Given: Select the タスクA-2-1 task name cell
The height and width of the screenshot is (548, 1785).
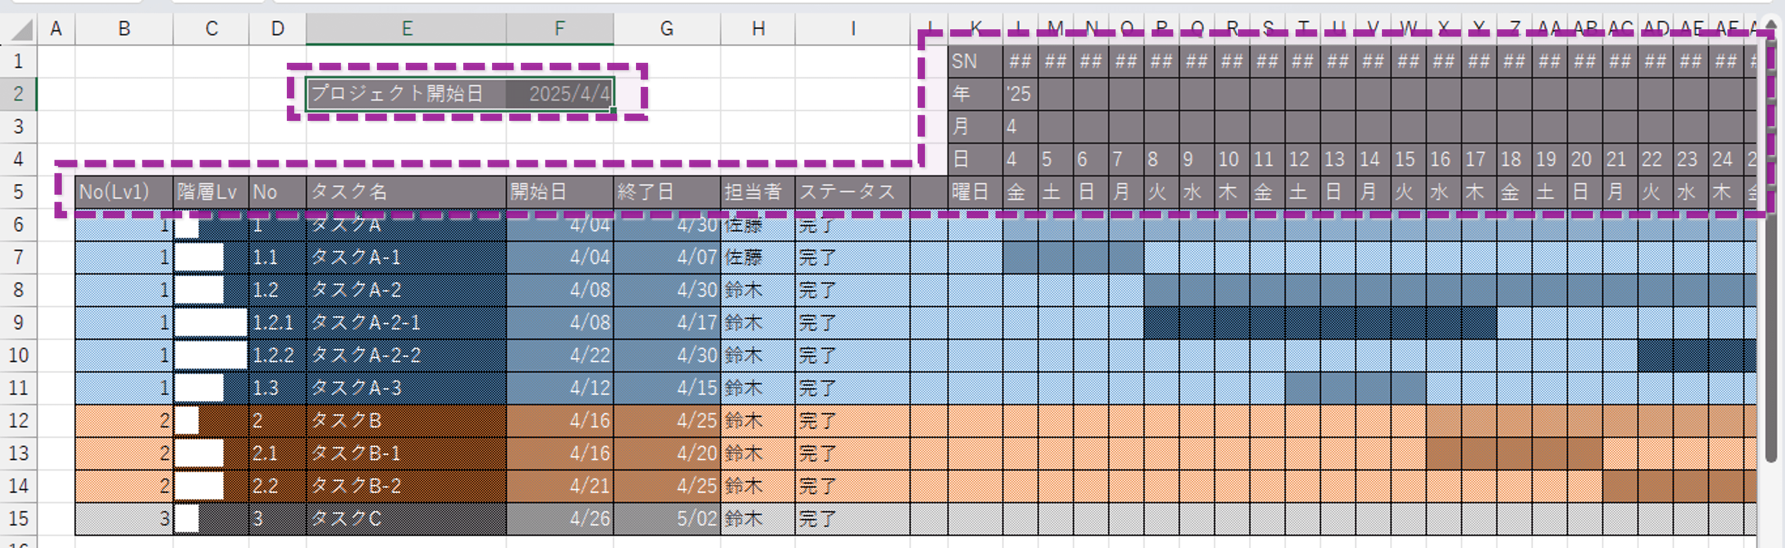Looking at the screenshot, I should point(405,323).
